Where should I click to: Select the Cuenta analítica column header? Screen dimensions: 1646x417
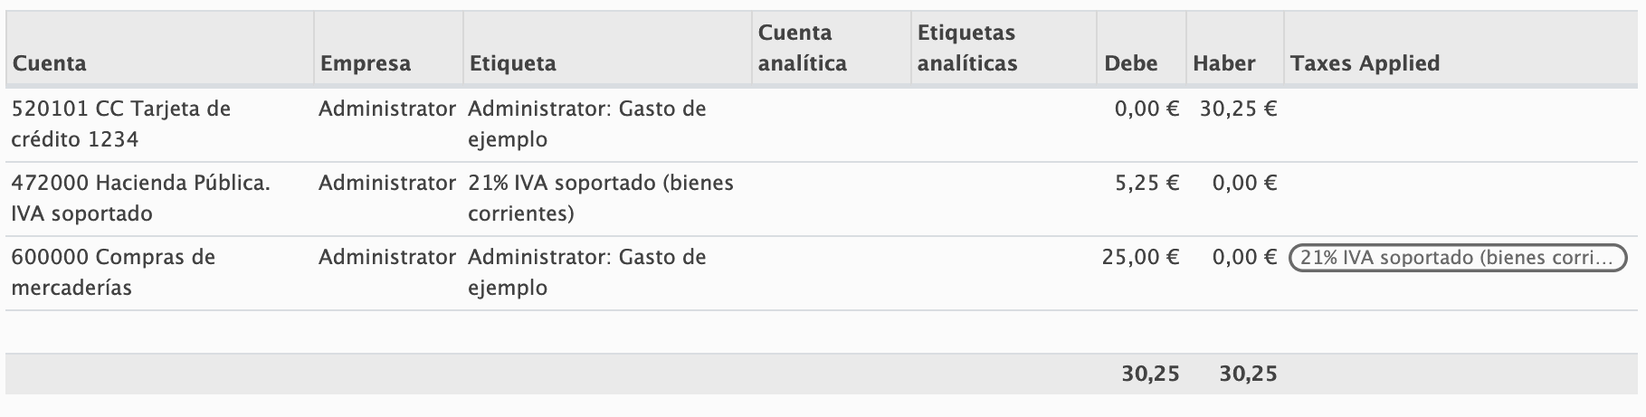[x=802, y=48]
